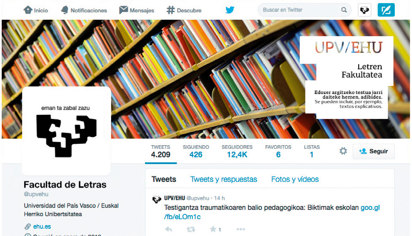412x236 pixels.
Task: Click the search magnifier icon
Action: (x=344, y=10)
